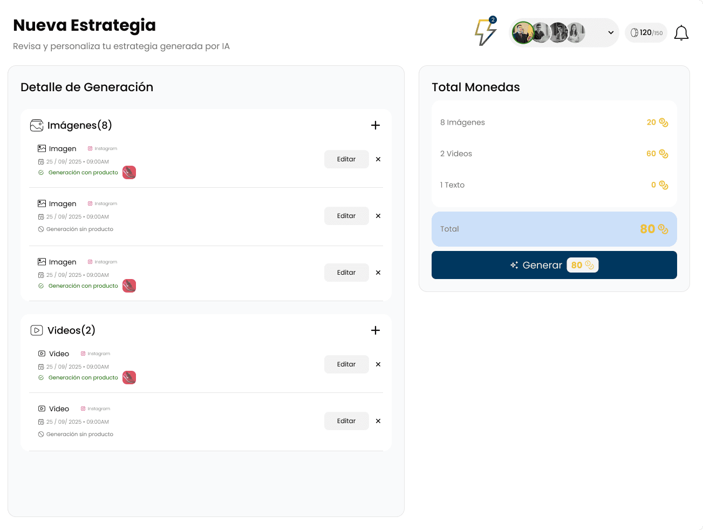Image resolution: width=703 pixels, height=530 pixels.
Task: Remove the first Imagen item
Action: click(x=378, y=159)
